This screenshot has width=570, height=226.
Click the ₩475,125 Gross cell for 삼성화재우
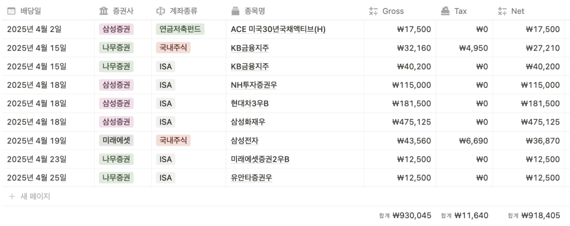(x=400, y=122)
